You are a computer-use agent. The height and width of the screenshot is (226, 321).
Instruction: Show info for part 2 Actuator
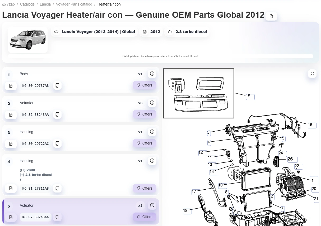[152, 103]
